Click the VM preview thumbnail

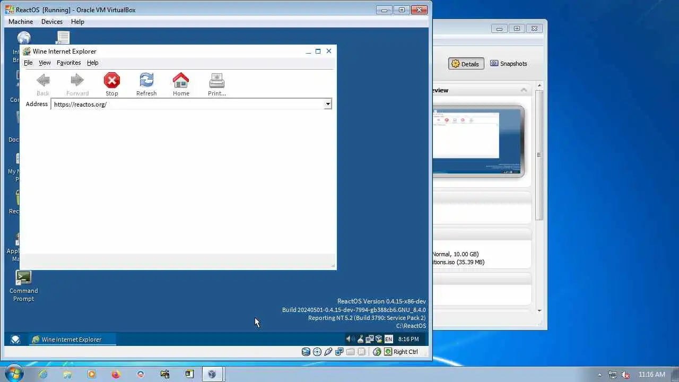478,141
